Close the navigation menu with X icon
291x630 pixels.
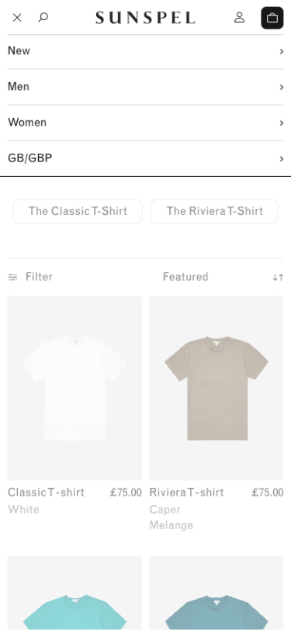(x=17, y=18)
